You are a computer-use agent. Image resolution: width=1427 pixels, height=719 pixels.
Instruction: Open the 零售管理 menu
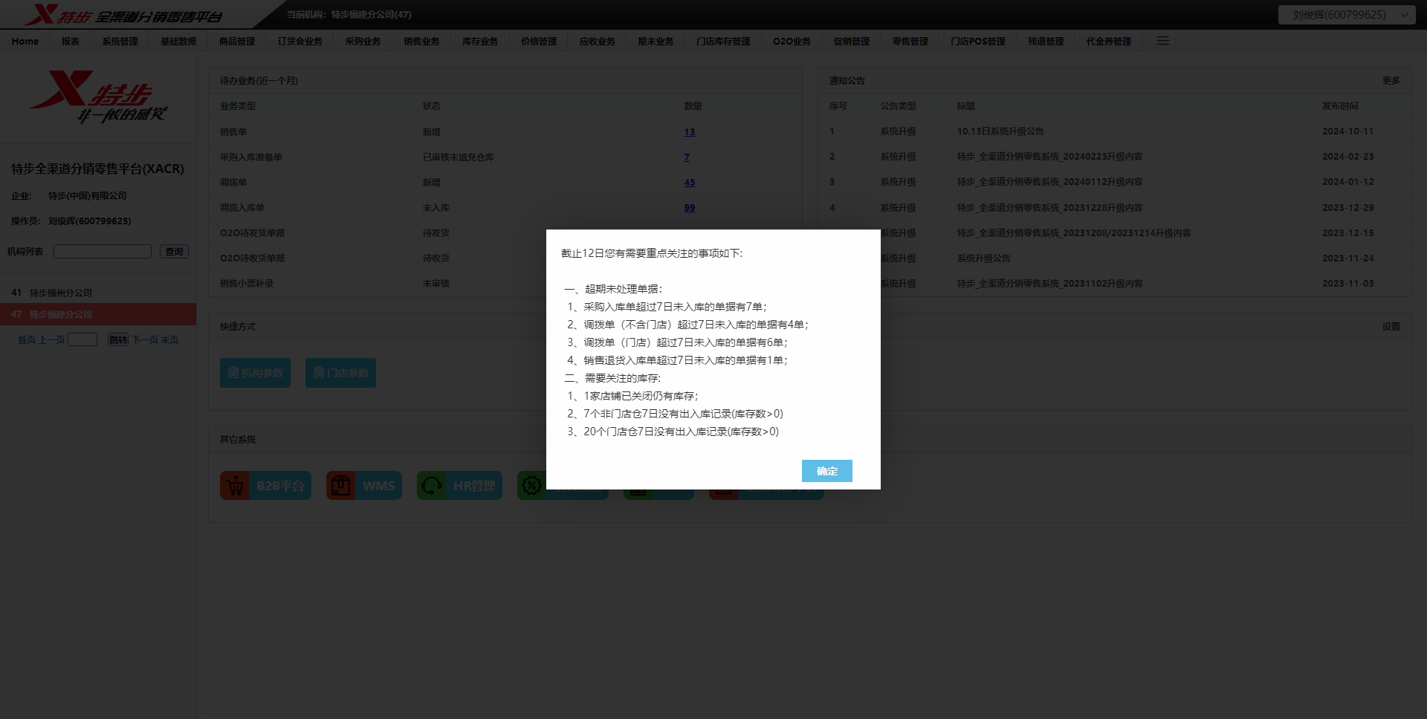point(910,42)
